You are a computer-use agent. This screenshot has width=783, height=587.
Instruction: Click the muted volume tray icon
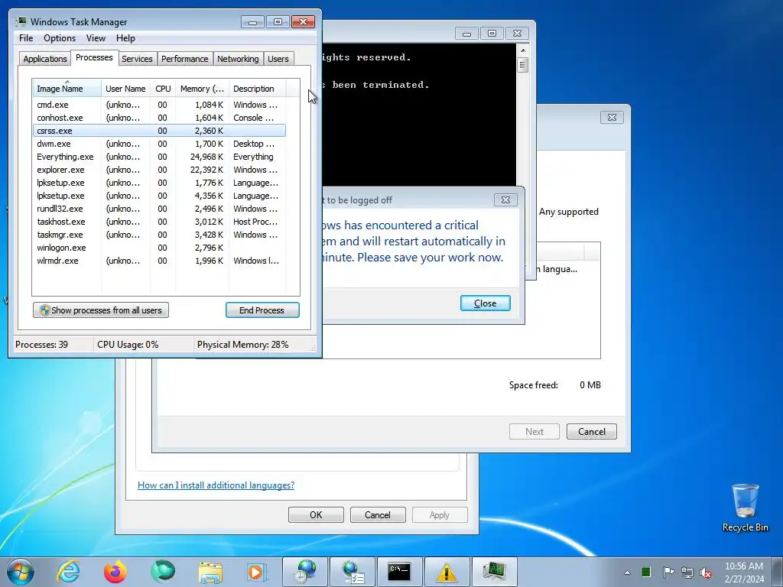(706, 572)
